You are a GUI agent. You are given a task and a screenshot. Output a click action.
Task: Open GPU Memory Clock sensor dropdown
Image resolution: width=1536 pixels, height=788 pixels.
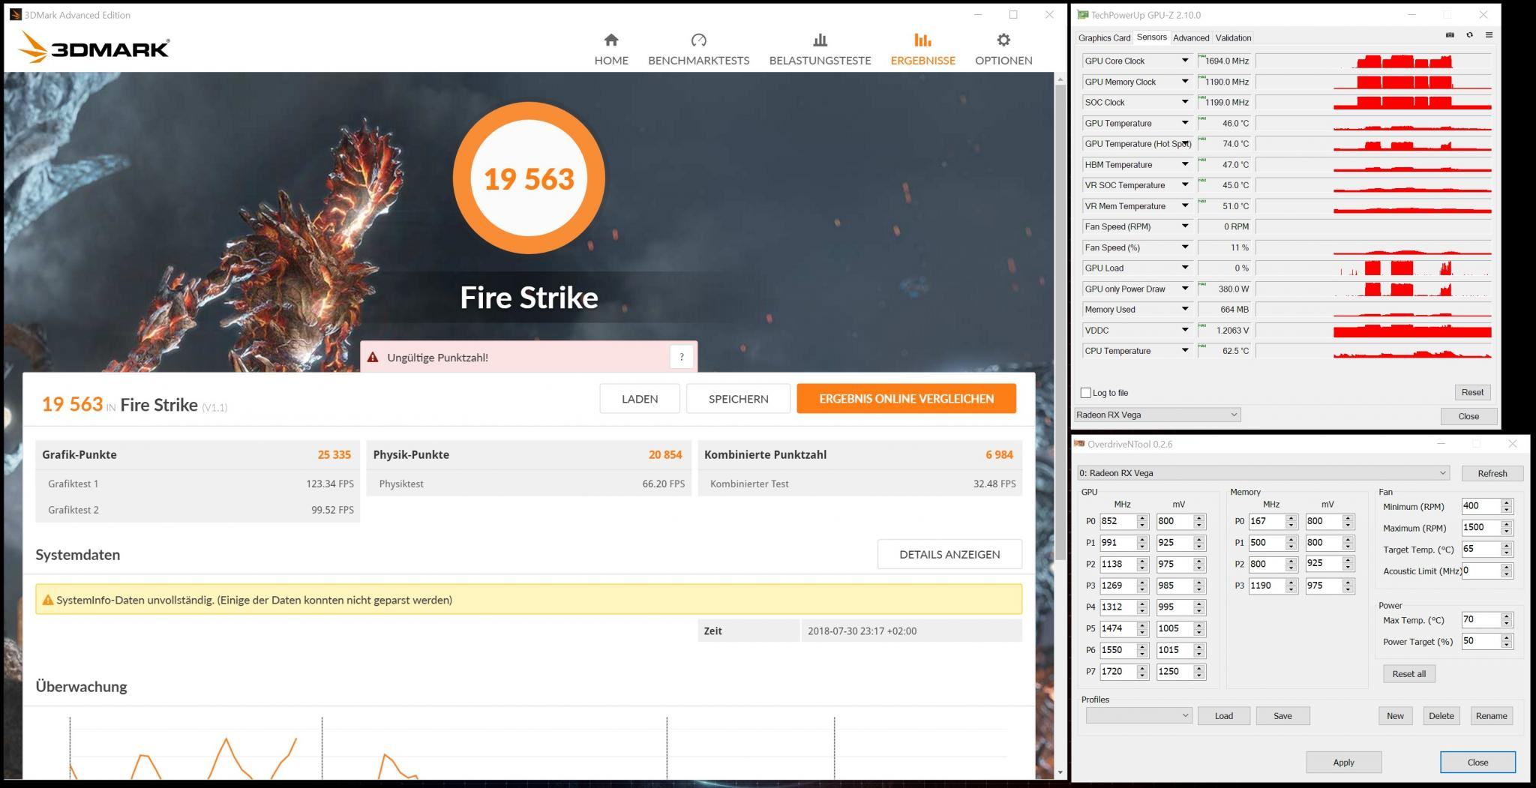click(1185, 82)
